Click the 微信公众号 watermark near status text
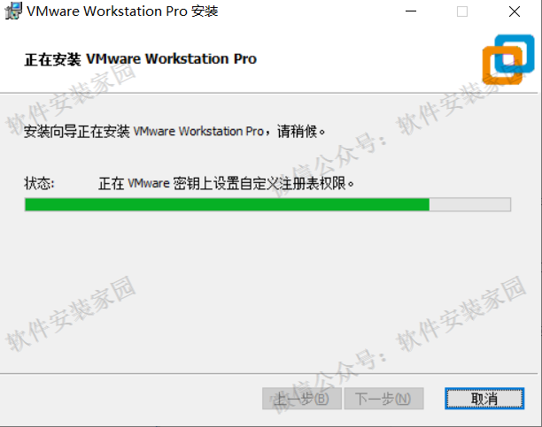The height and width of the screenshot is (427, 542). coord(329,165)
